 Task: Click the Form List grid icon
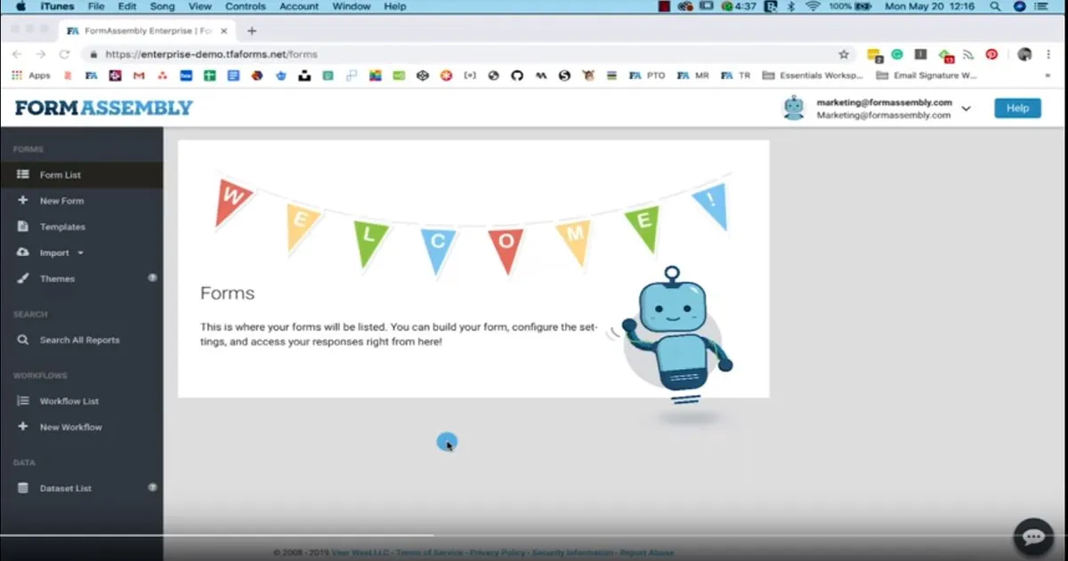click(x=23, y=175)
